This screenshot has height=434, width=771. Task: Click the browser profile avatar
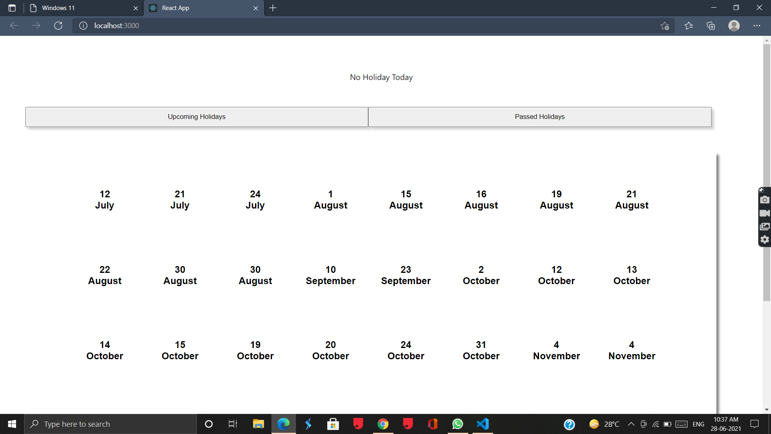pos(734,25)
